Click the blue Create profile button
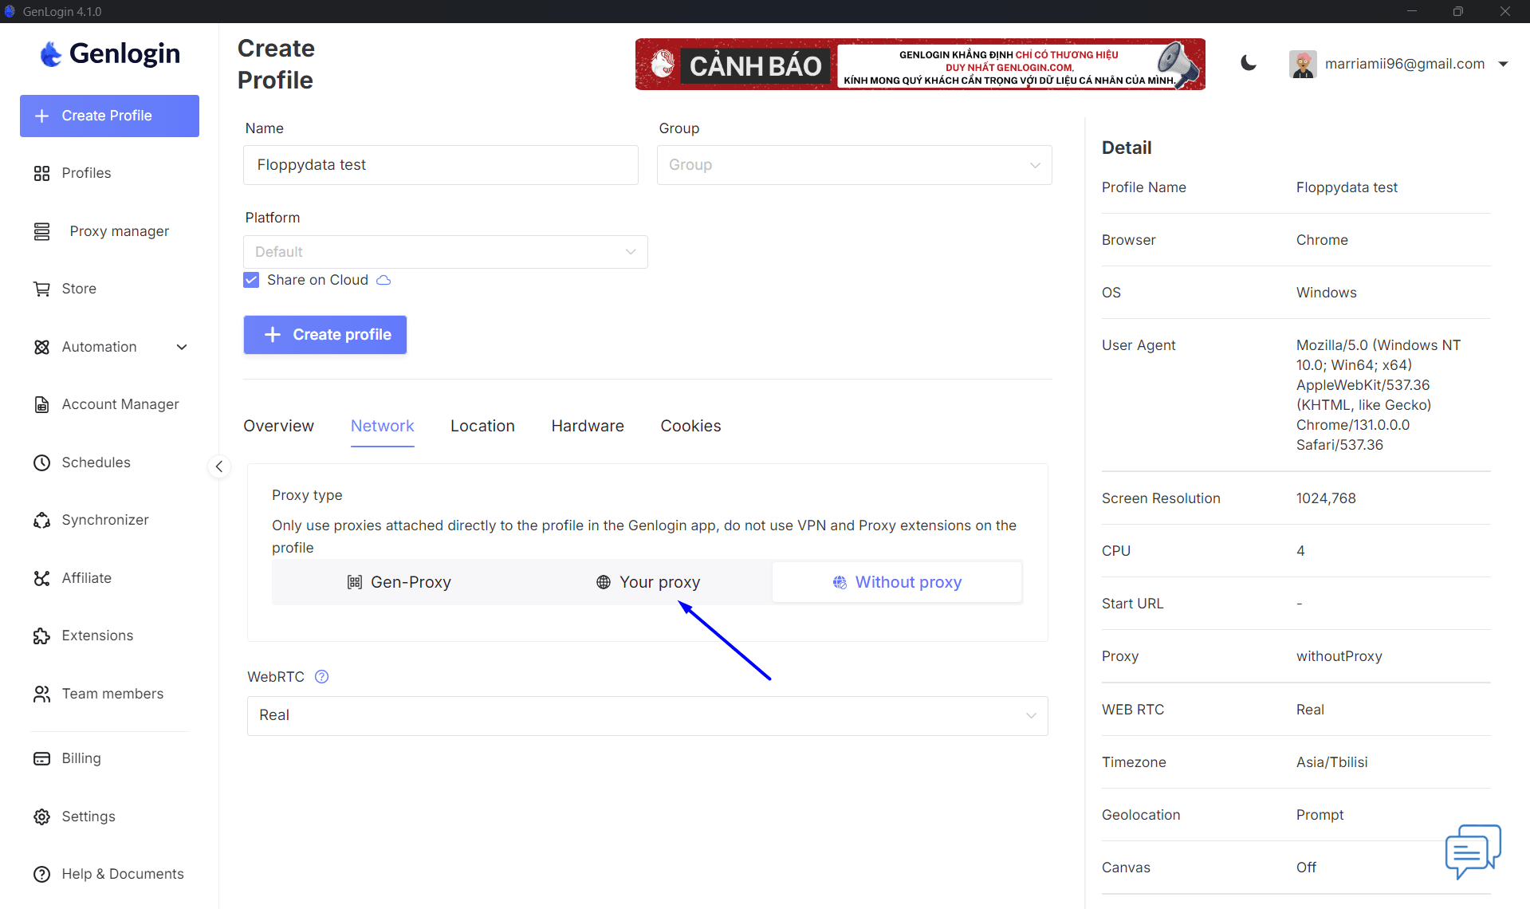This screenshot has height=909, width=1530. pyautogui.click(x=325, y=335)
